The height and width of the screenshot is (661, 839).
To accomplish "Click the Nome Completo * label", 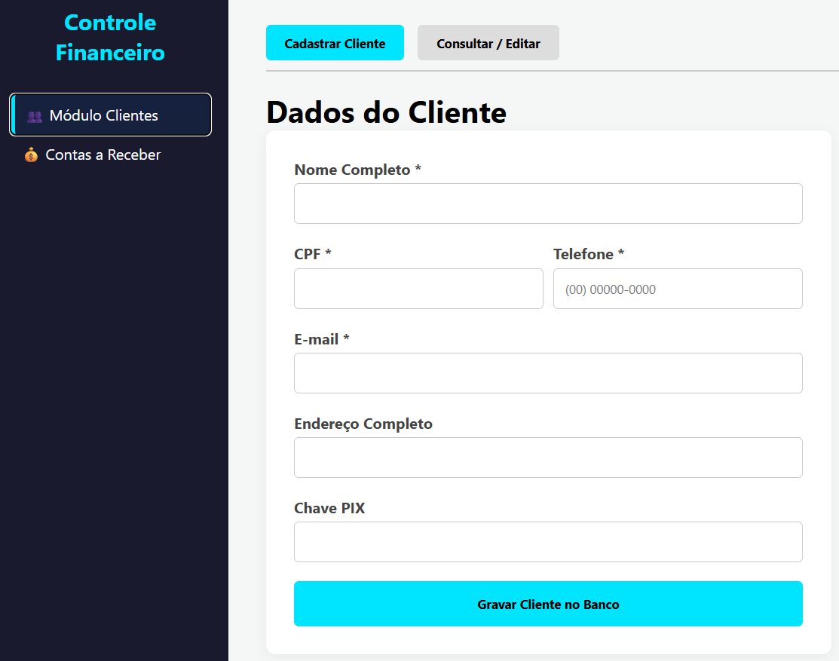I will click(x=357, y=170).
